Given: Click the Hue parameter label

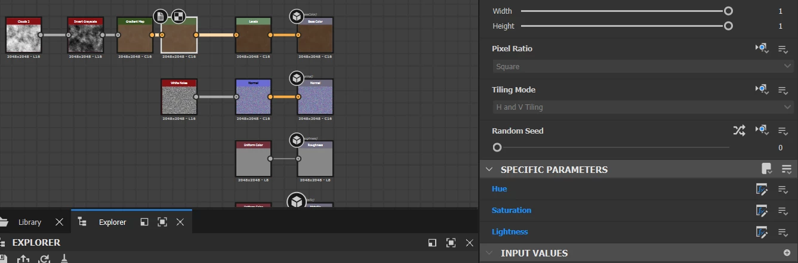Looking at the screenshot, I should pyautogui.click(x=499, y=189).
